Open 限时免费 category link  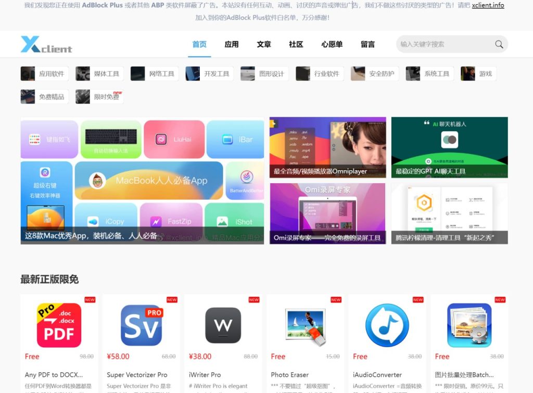(x=106, y=97)
